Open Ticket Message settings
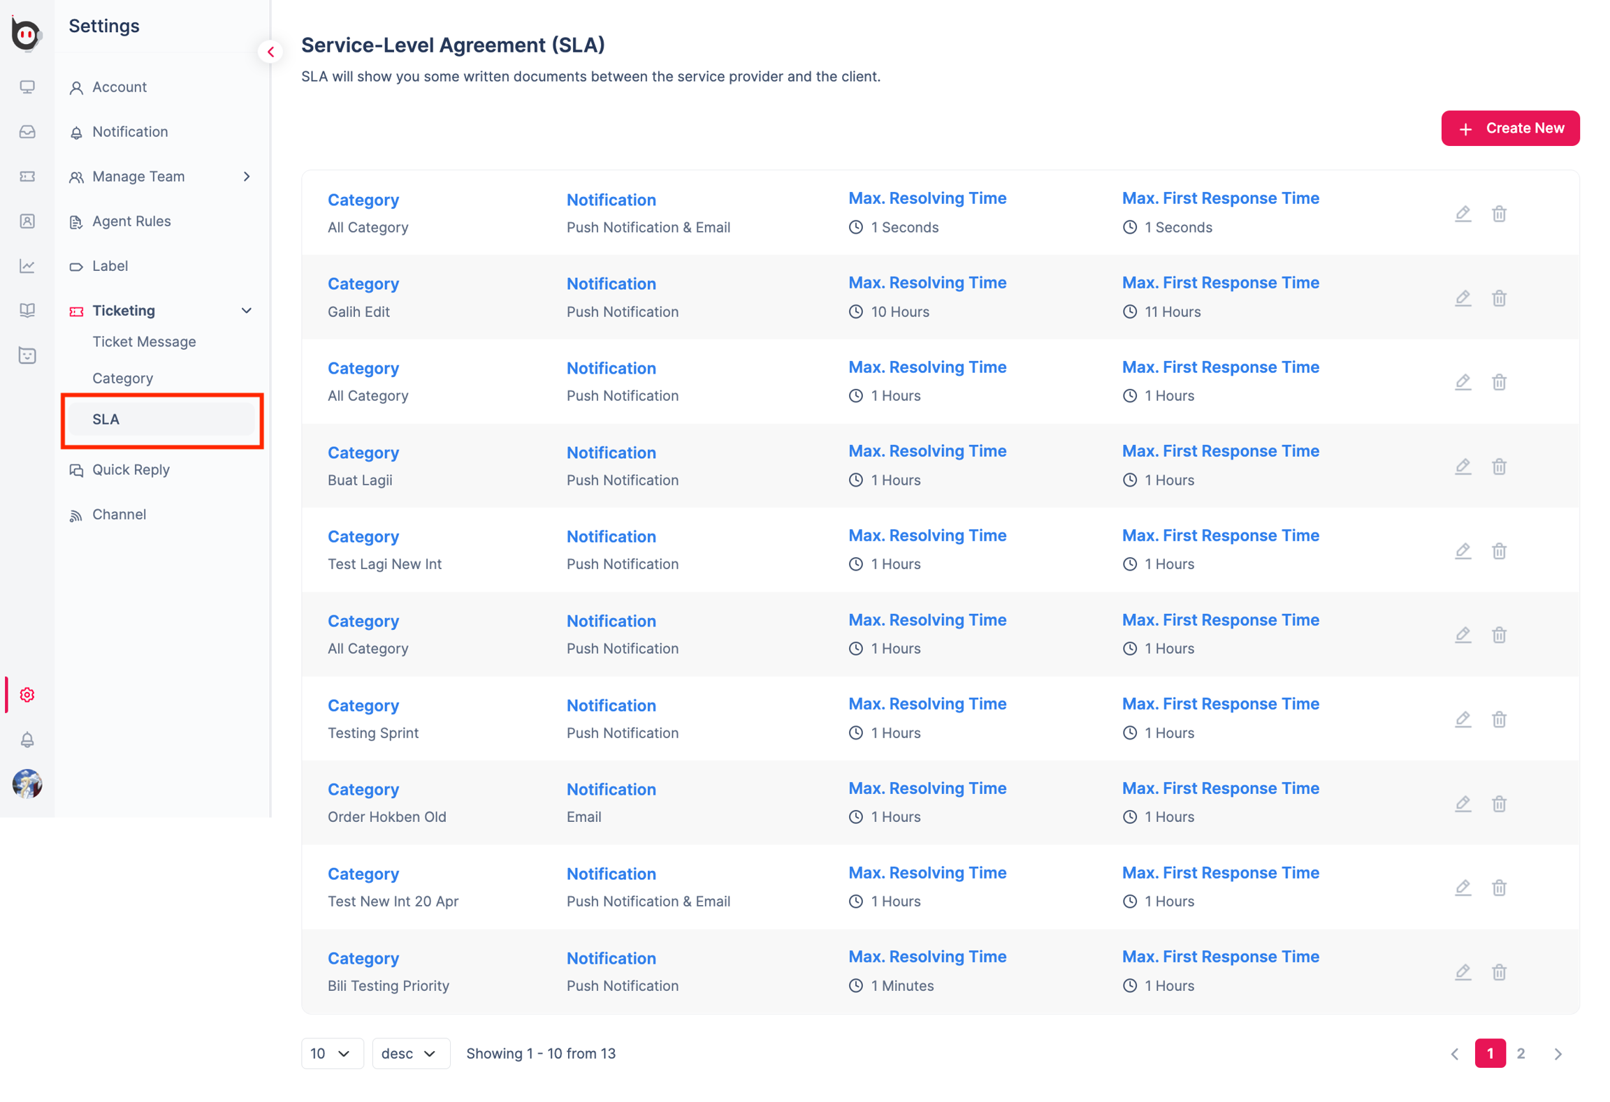 144,341
